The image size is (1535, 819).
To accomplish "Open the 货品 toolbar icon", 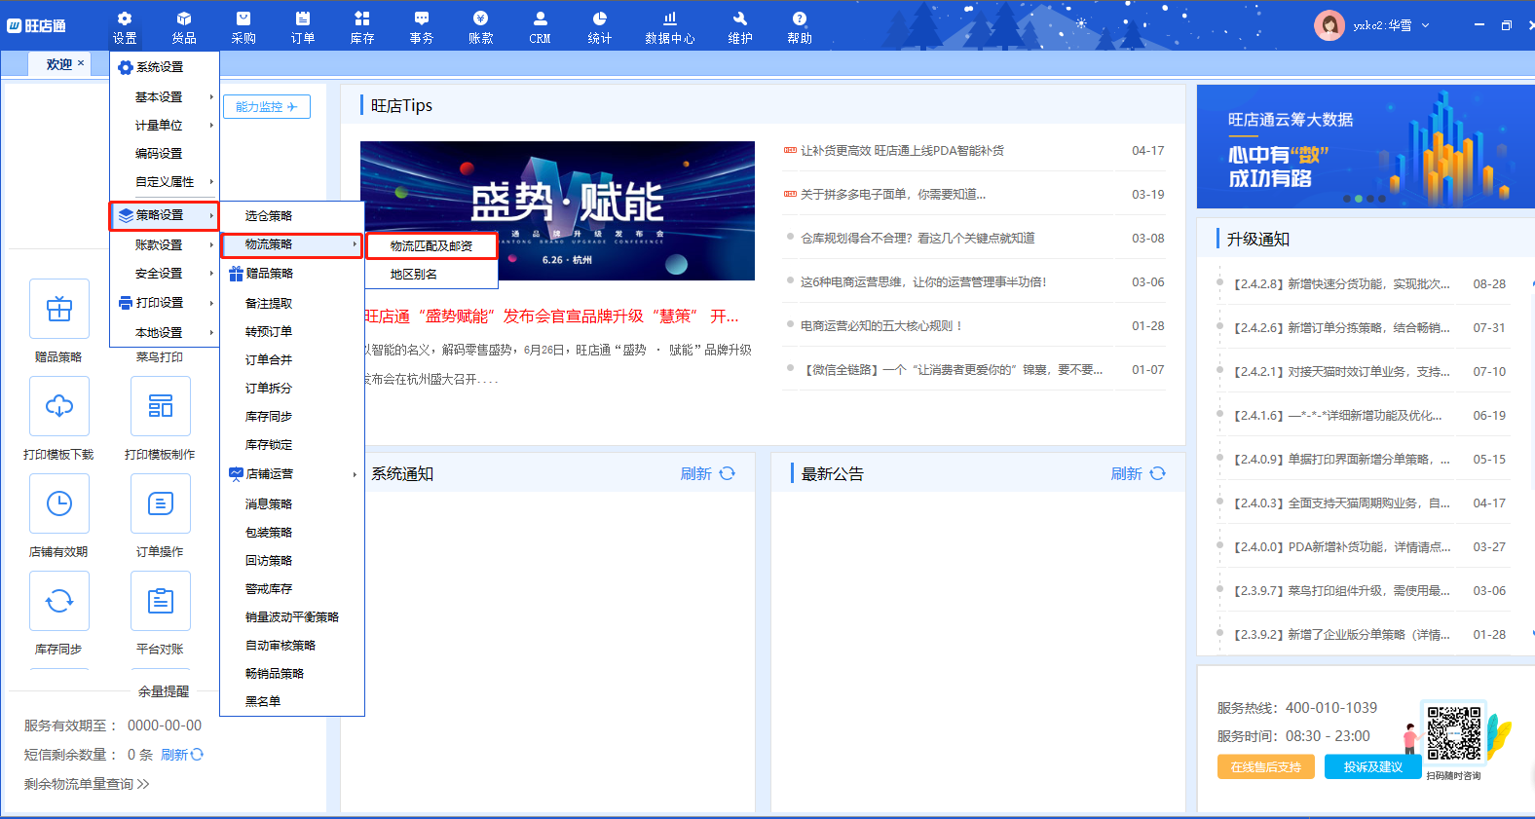I will [184, 27].
